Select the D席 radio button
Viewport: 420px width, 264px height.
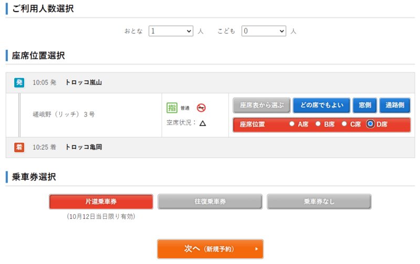[x=370, y=124]
